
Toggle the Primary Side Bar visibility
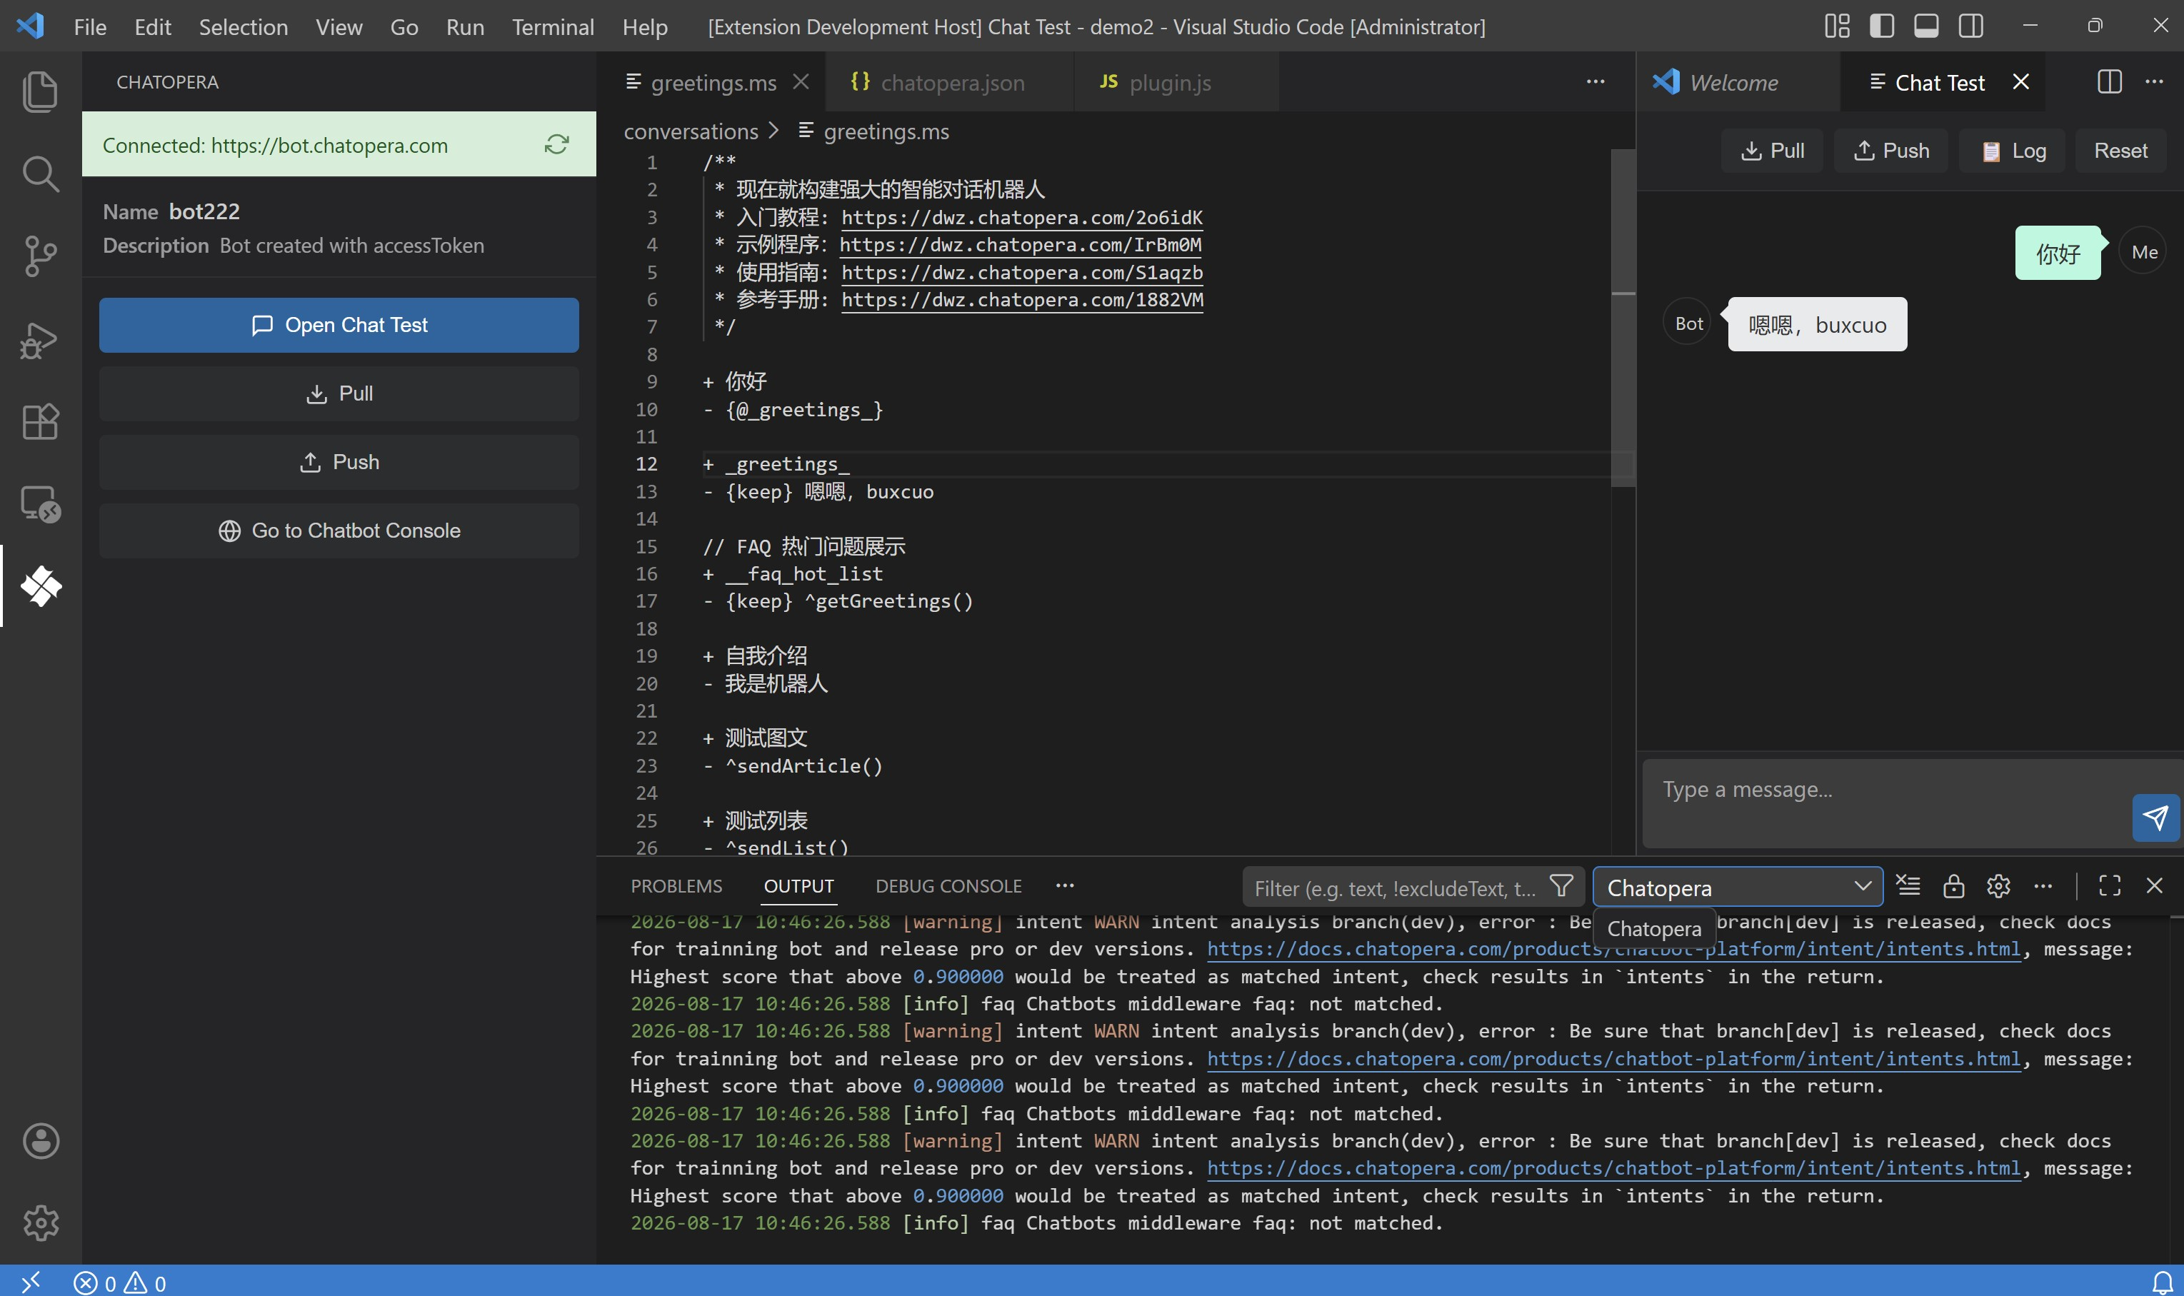tap(1882, 26)
